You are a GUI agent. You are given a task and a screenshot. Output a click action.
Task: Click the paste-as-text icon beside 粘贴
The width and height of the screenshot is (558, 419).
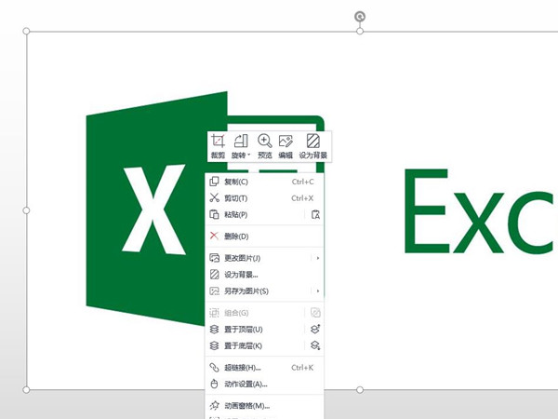[x=315, y=214]
